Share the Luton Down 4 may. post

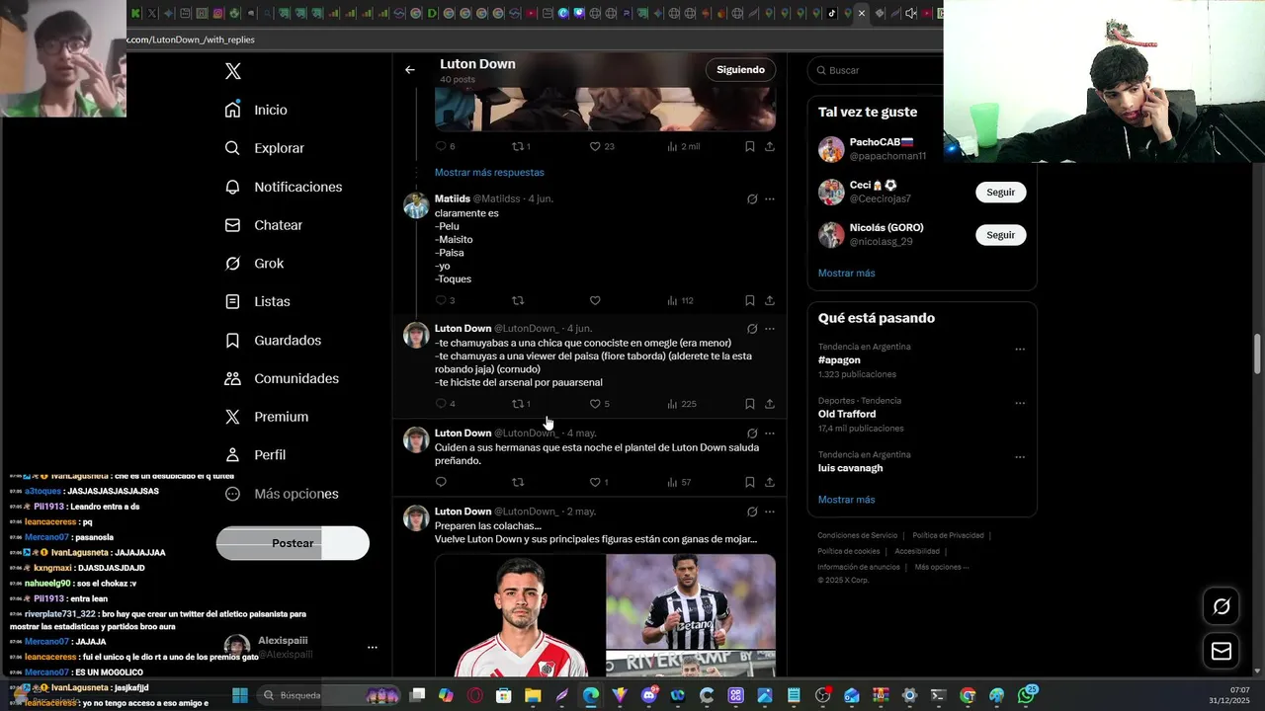coord(770,482)
